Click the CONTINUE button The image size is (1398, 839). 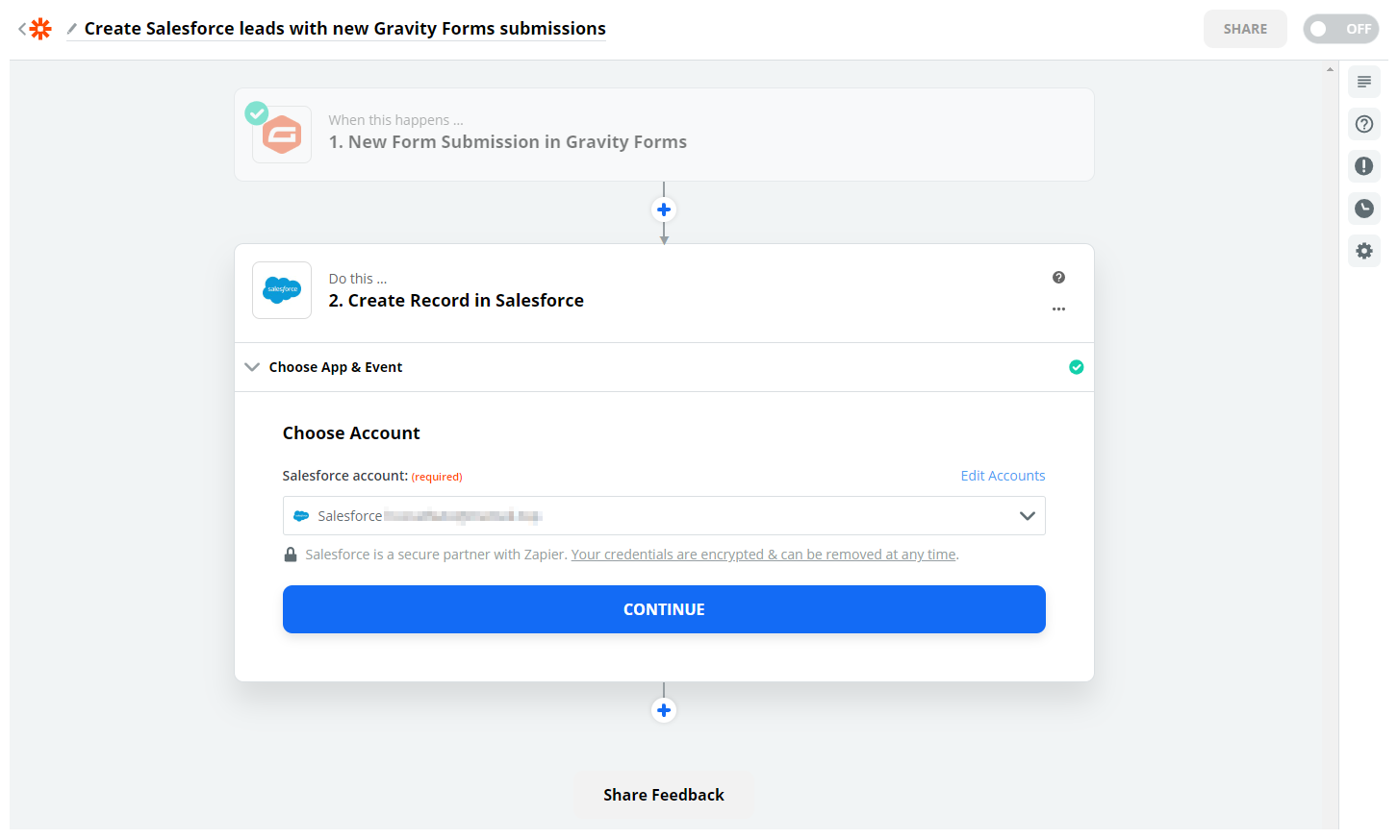(x=664, y=608)
